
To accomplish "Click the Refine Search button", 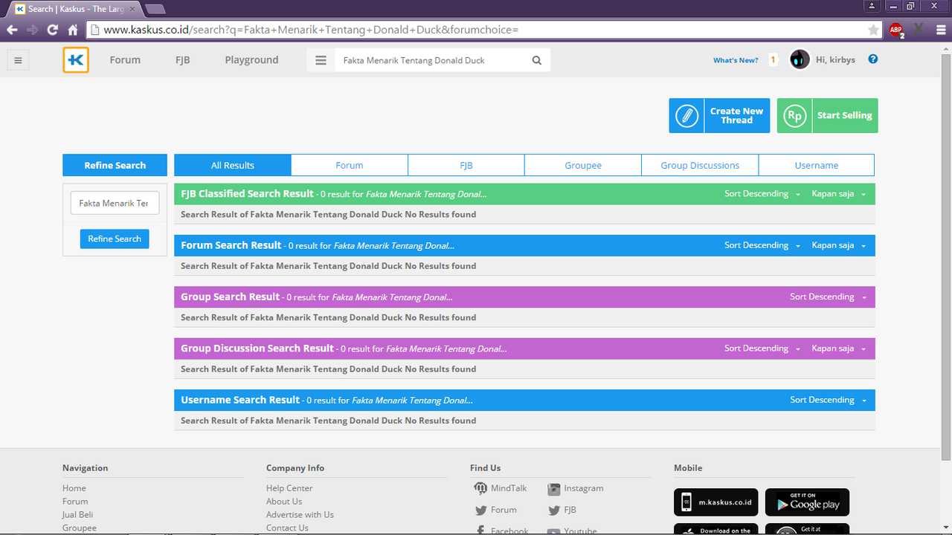I will tap(115, 239).
